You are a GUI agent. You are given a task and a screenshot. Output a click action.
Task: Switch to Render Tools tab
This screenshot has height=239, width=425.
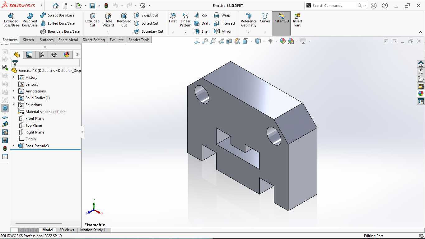(x=139, y=40)
